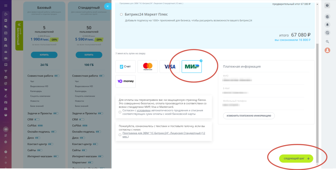The height and width of the screenshot is (170, 336).
Task: Open the user profile avatar
Action: [x=327, y=50]
